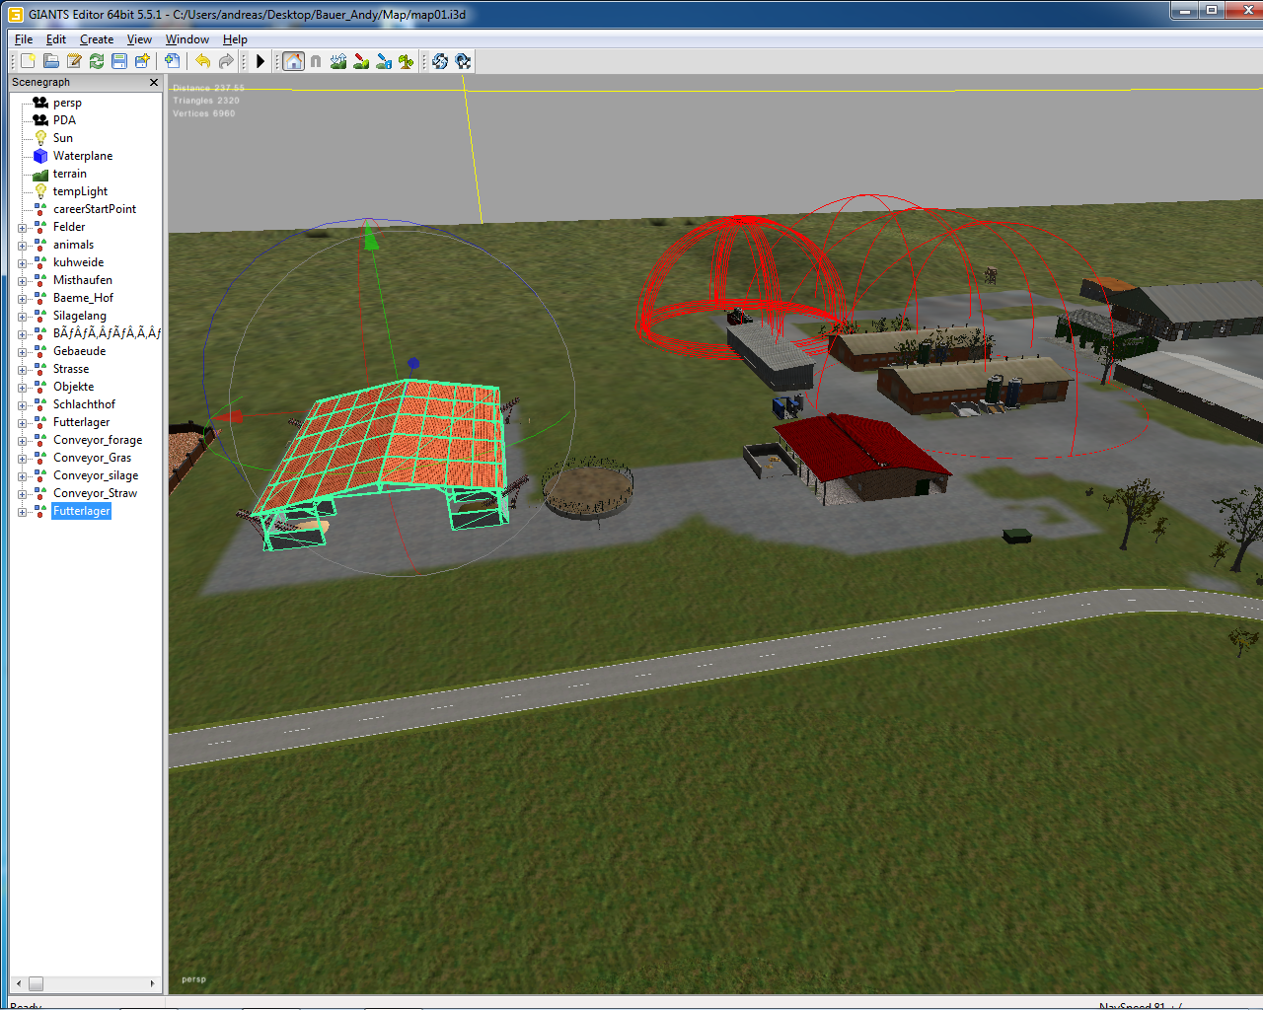Screen dimensions: 1263x1010
Task: Select the PDA camera icon in Scenegraph
Action: click(x=40, y=120)
